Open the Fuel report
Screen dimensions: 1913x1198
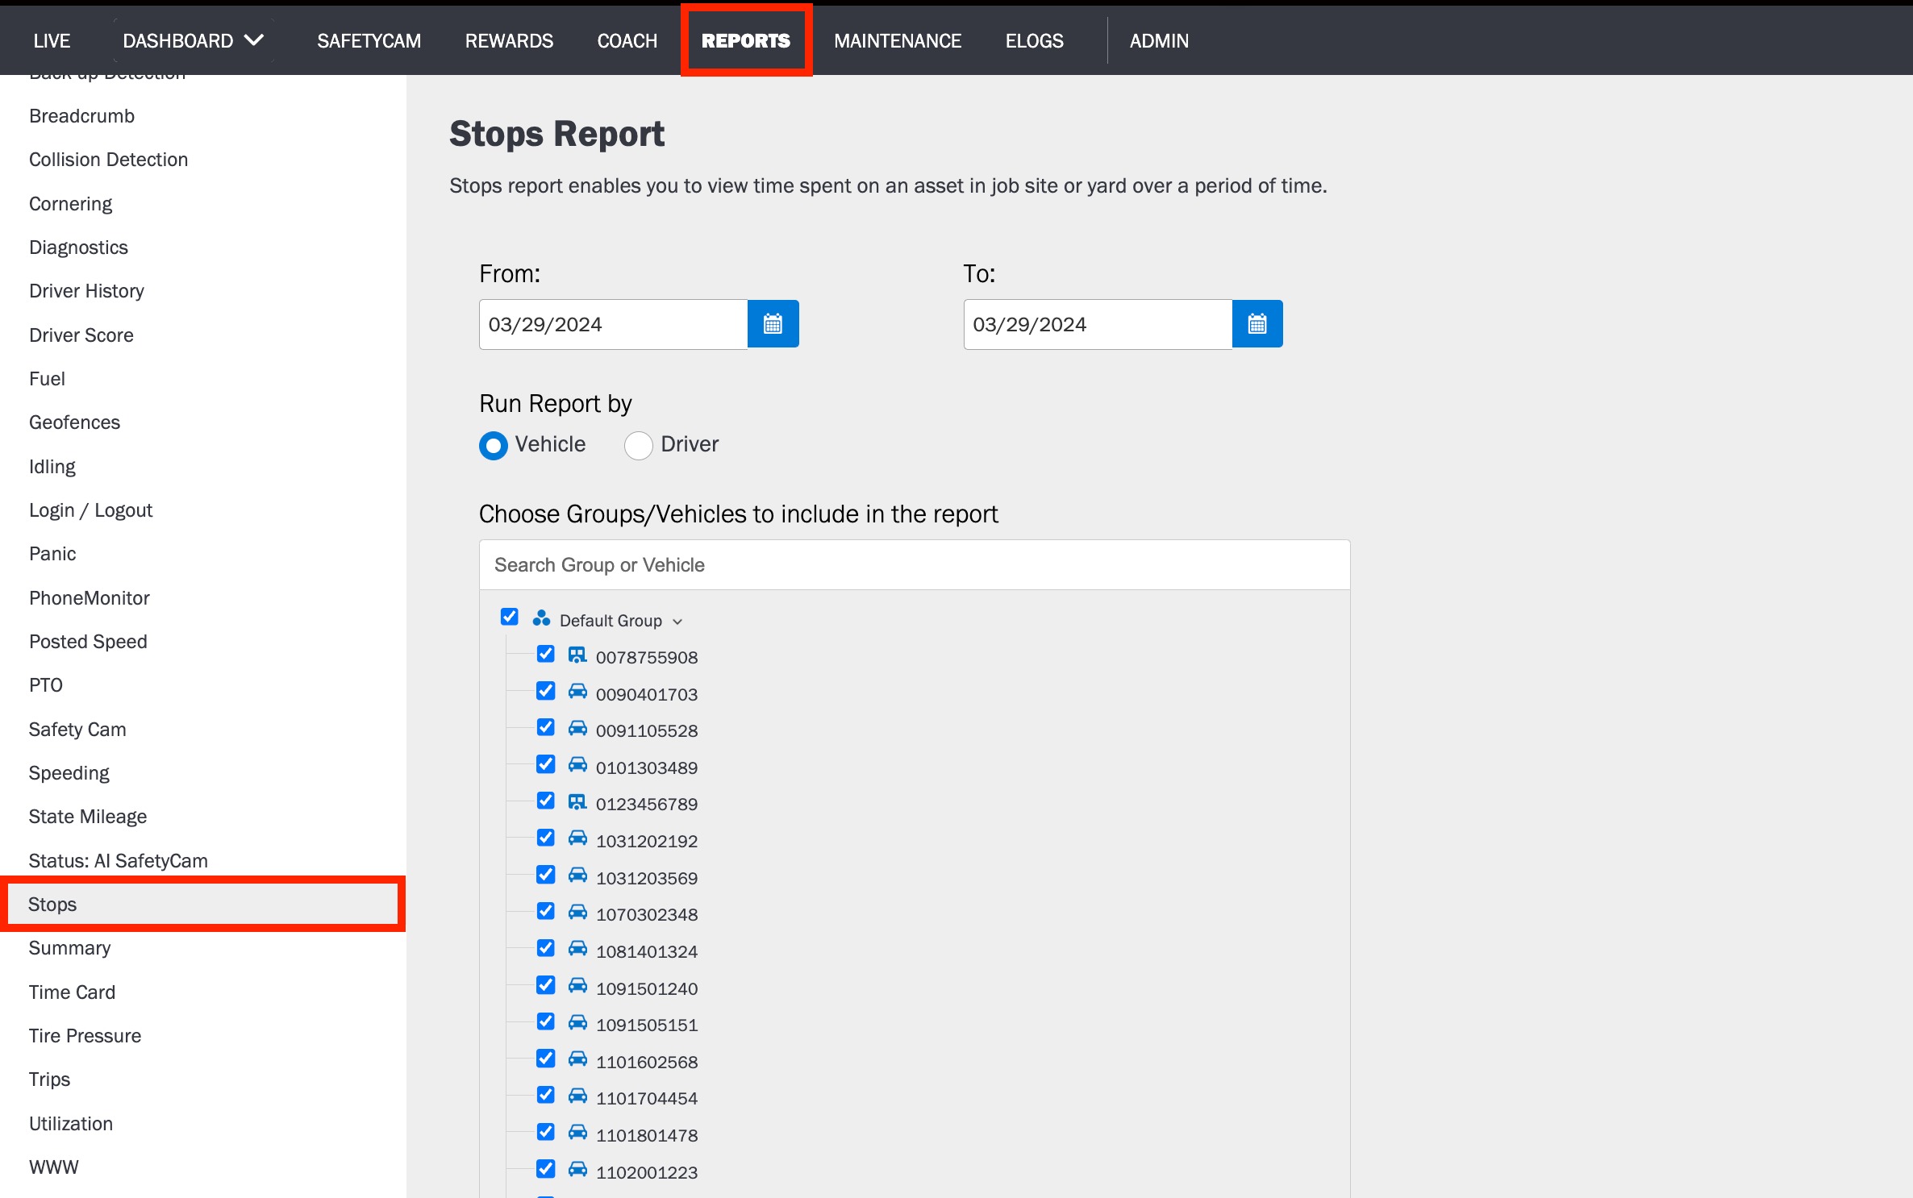pos(48,379)
